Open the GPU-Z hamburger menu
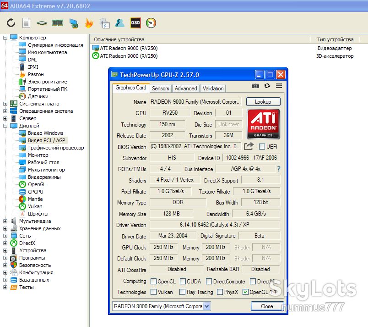 tap(279, 86)
